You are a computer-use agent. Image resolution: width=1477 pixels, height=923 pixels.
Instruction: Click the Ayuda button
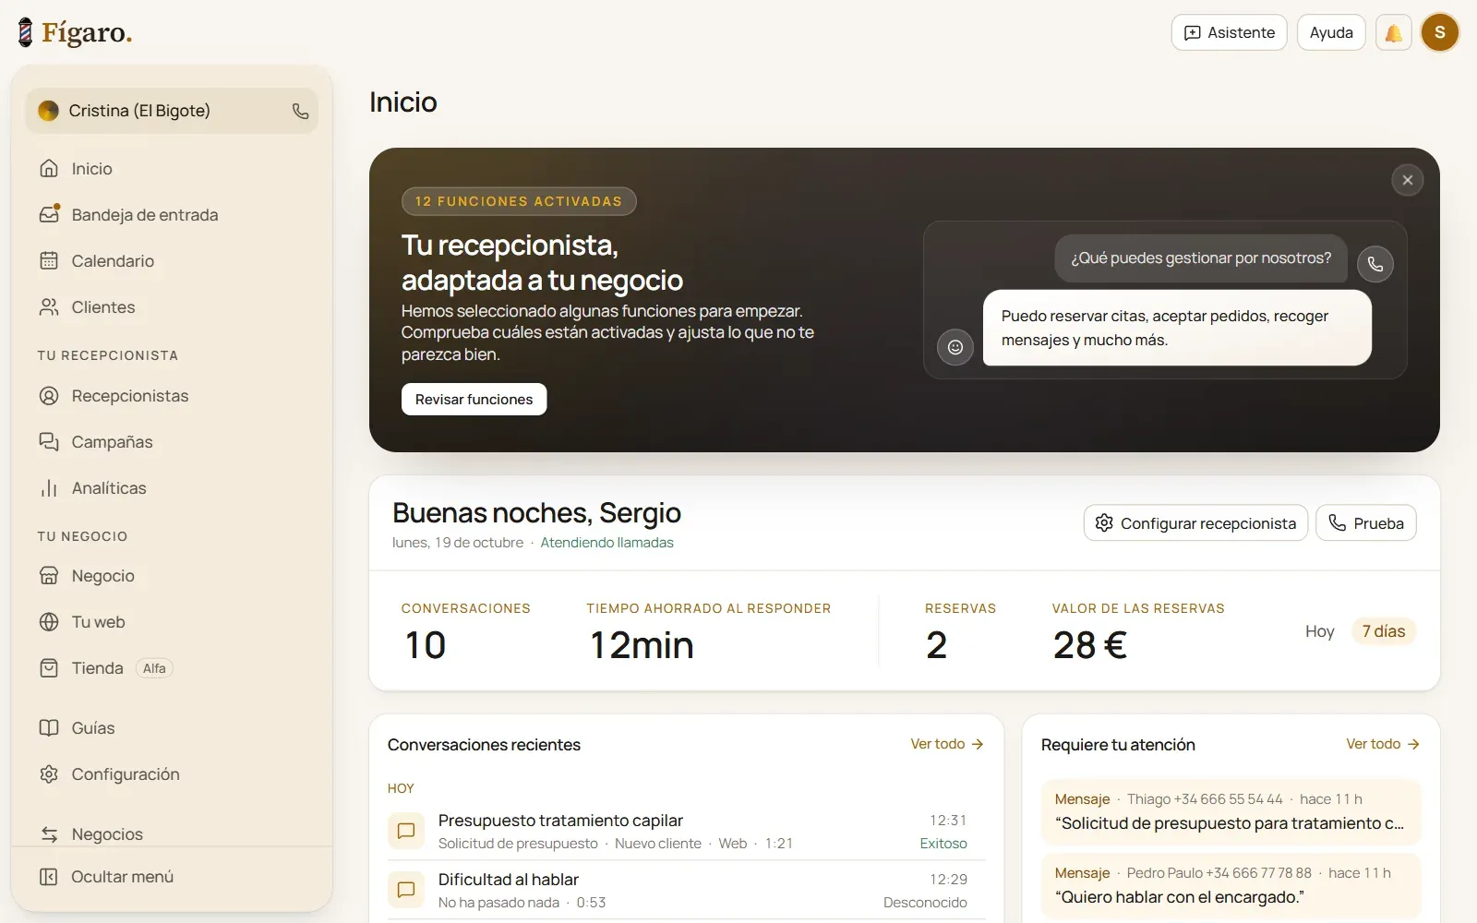click(1331, 32)
